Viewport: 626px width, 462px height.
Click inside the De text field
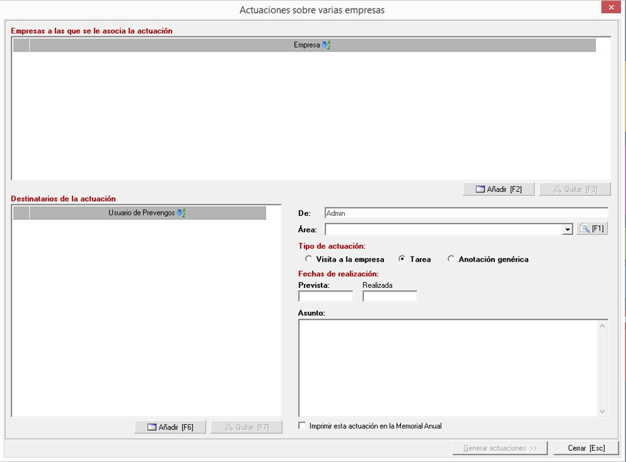pyautogui.click(x=466, y=213)
